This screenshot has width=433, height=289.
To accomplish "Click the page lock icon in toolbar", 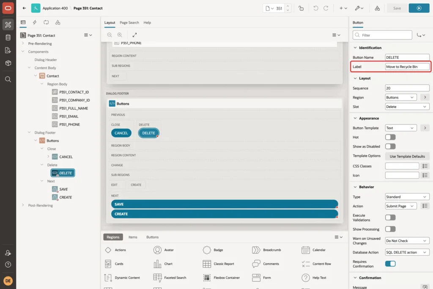I will (301, 8).
